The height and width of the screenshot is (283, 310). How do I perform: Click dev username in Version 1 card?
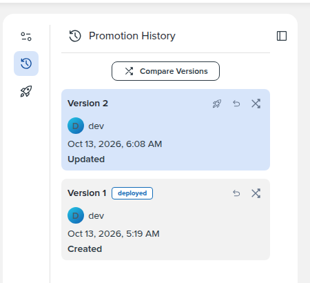coord(96,216)
